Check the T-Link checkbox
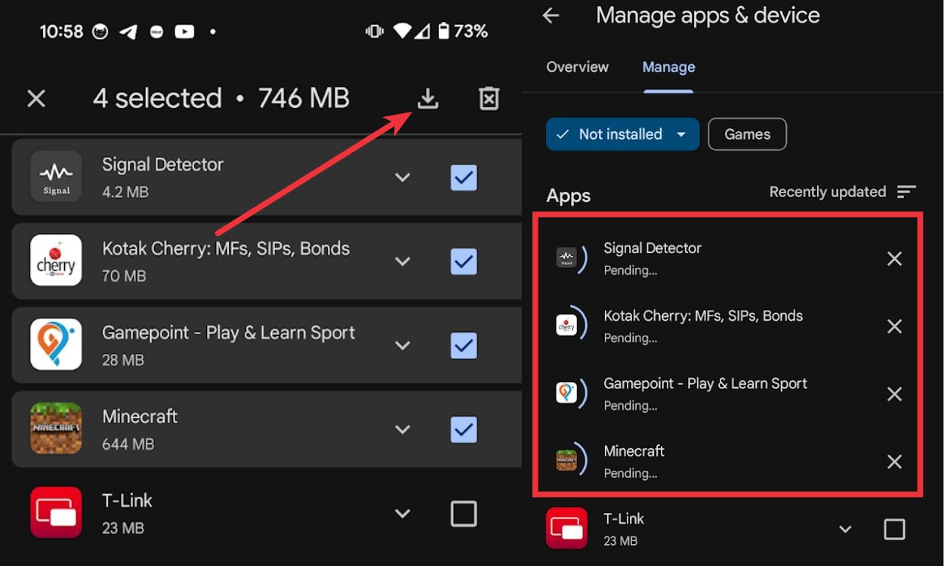The width and height of the screenshot is (944, 566). click(463, 513)
